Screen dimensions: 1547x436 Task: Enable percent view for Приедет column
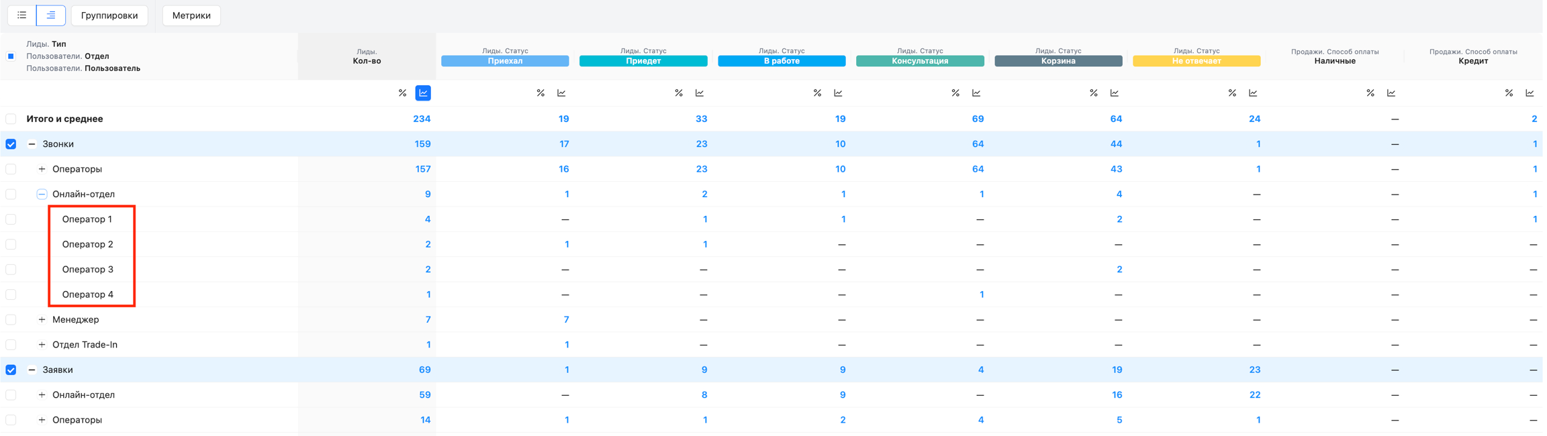click(x=679, y=93)
